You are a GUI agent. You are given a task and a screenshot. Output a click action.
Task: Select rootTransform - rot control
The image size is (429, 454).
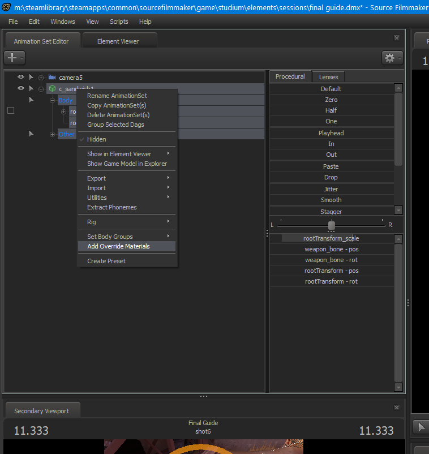(x=332, y=281)
